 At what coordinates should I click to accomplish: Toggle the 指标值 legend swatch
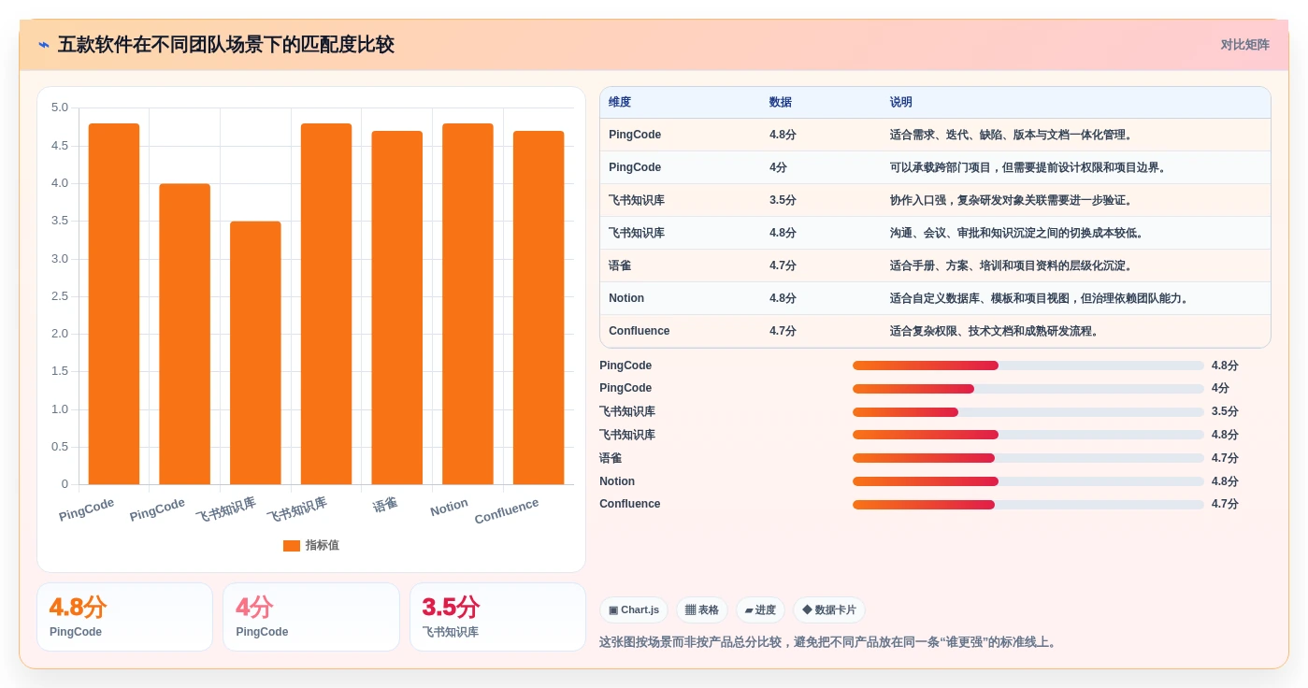292,545
